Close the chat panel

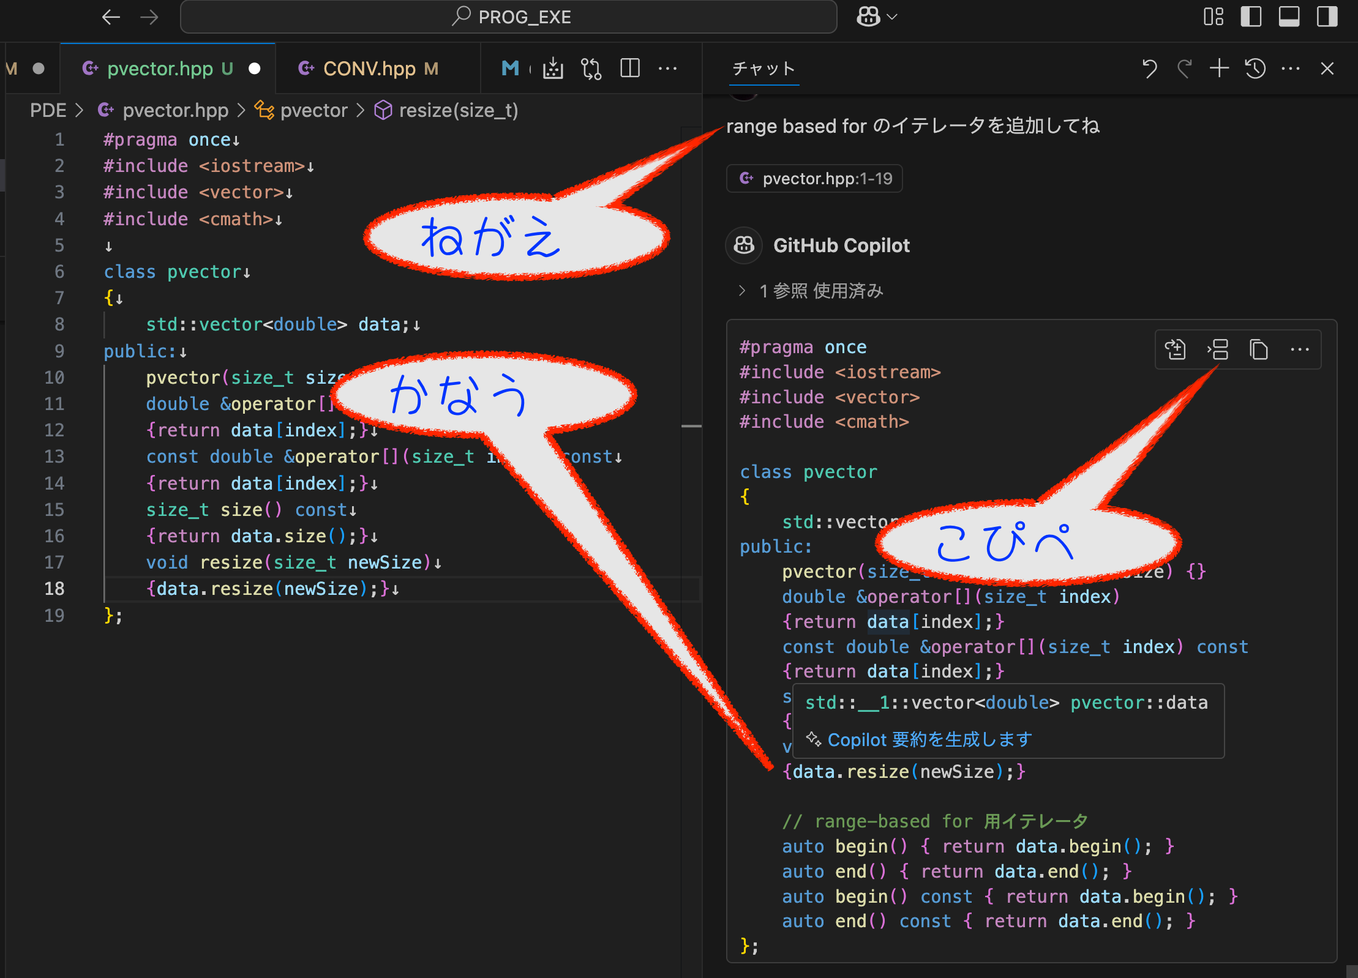[1327, 69]
